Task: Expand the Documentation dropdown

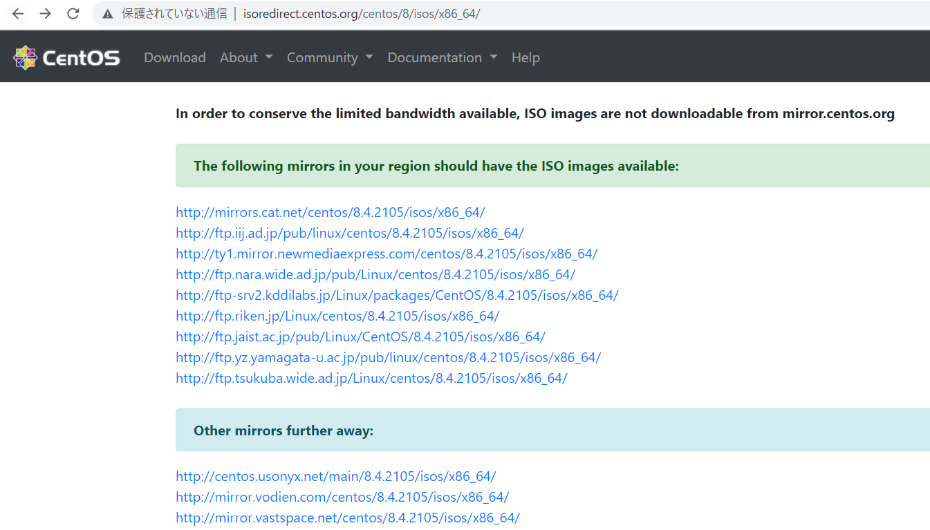Action: point(442,58)
